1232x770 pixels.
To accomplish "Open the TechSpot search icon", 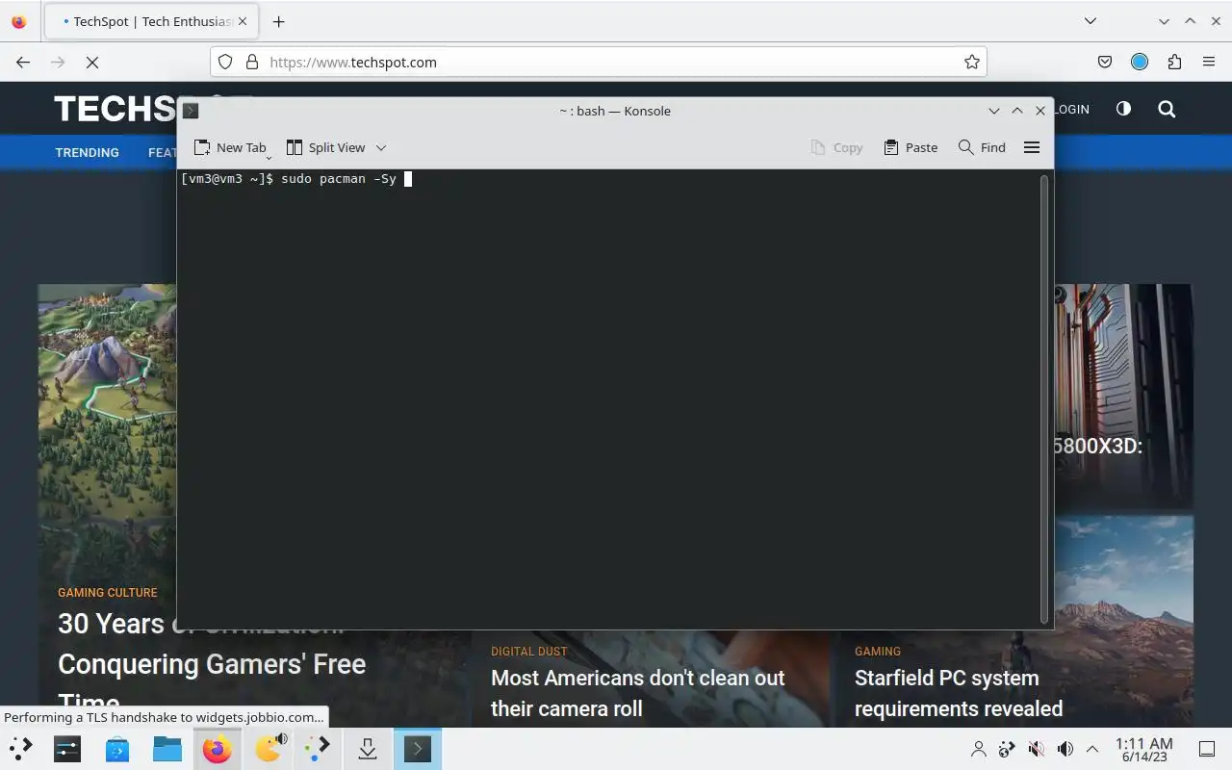I will tap(1167, 109).
